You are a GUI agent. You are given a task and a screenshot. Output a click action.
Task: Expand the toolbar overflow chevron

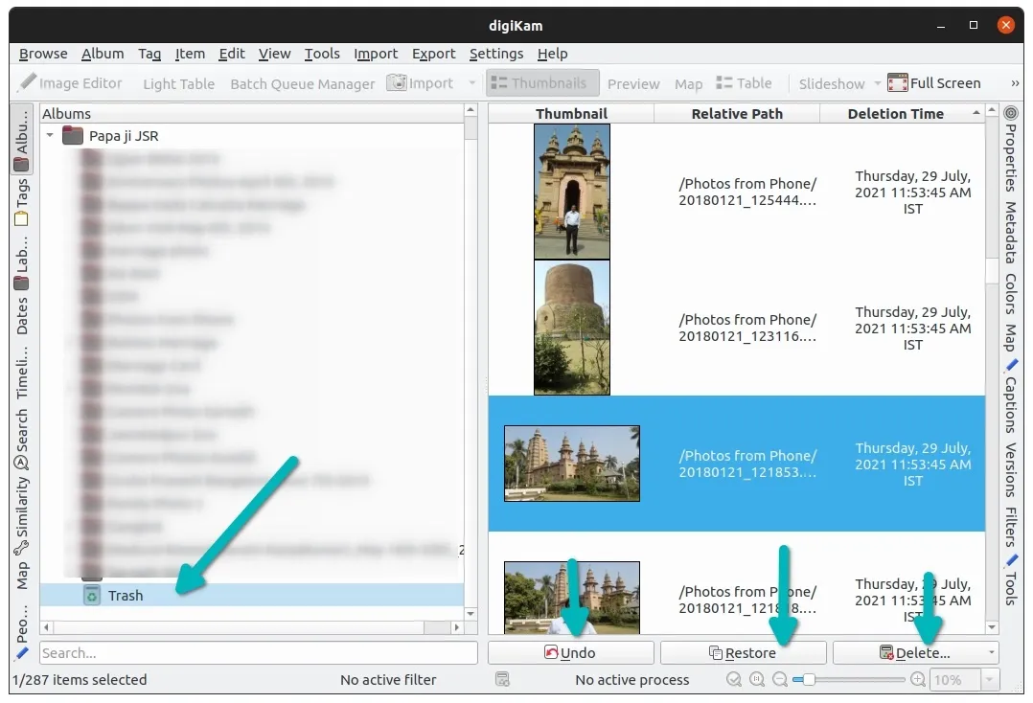1015,83
